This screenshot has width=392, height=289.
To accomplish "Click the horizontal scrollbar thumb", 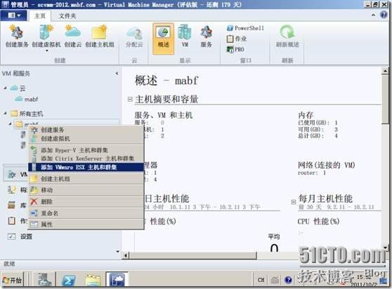I will (192, 255).
